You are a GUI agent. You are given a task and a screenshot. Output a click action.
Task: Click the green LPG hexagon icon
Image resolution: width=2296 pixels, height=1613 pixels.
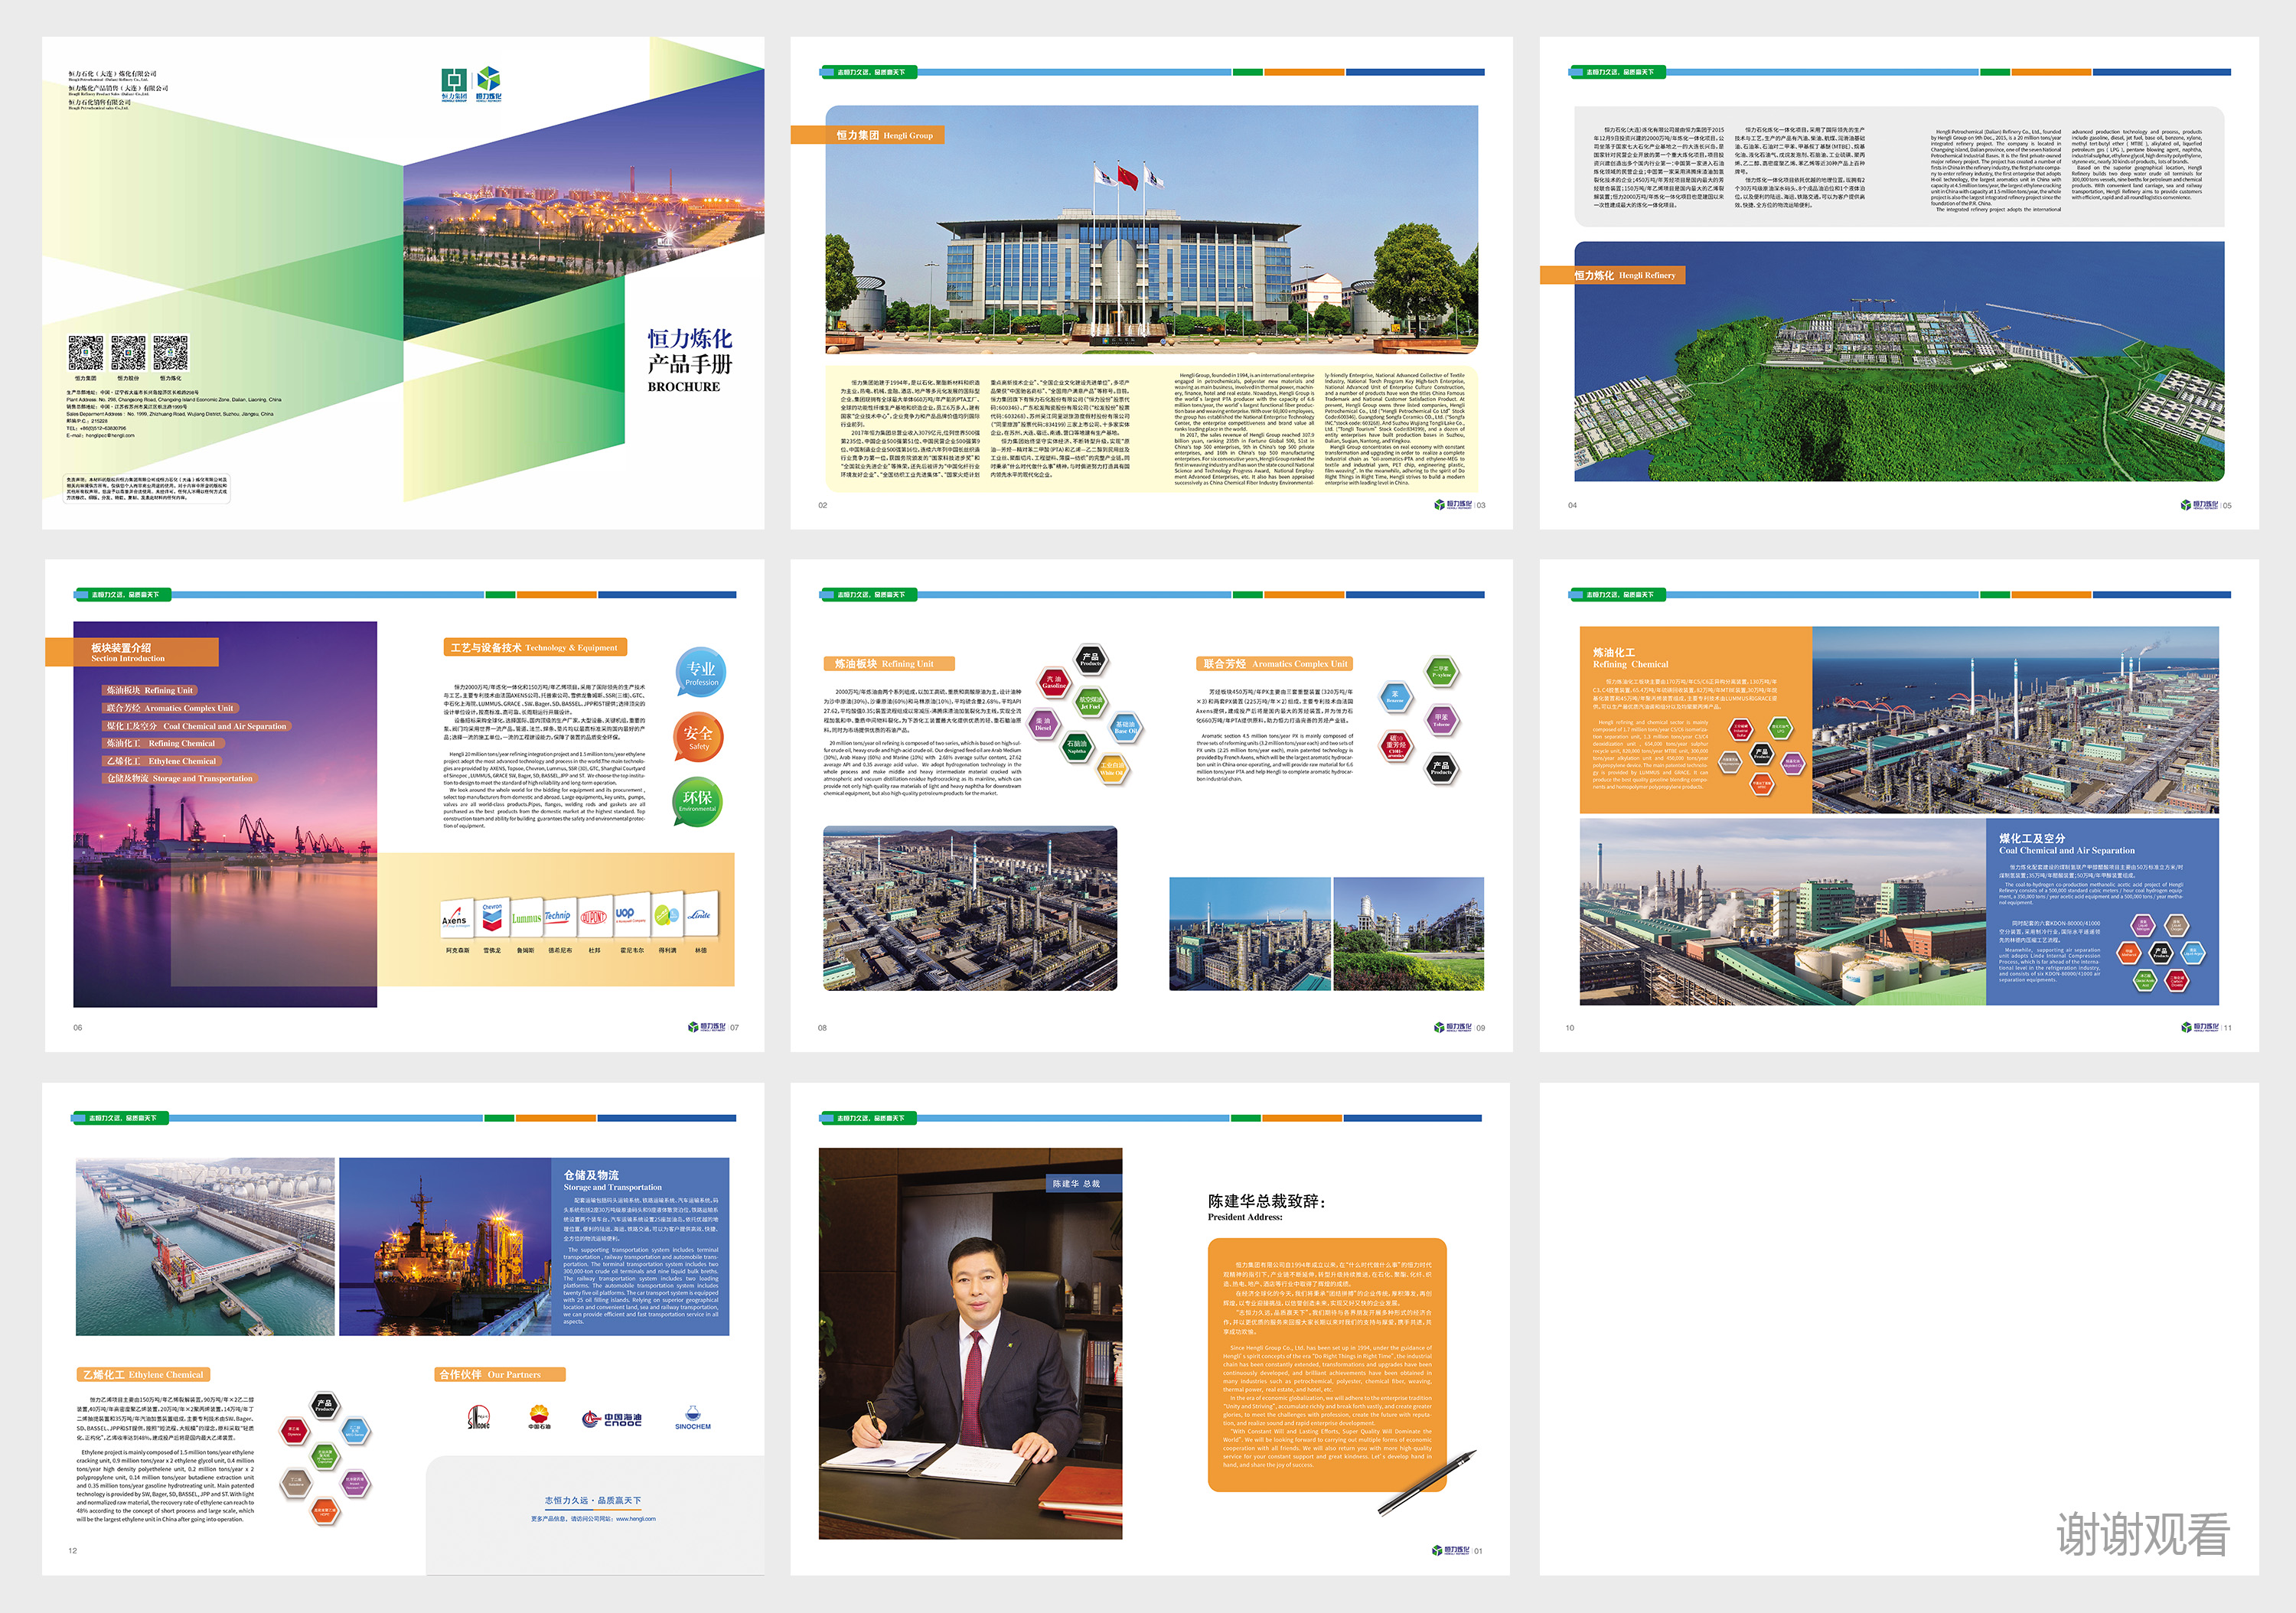pyautogui.click(x=1781, y=729)
